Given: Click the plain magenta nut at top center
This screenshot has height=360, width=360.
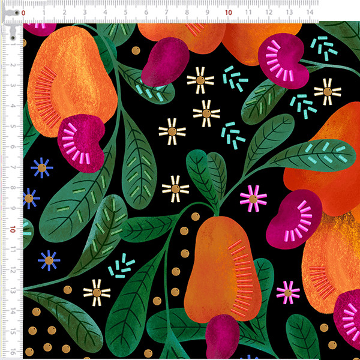Looking at the screenshot, I should tap(160, 61).
